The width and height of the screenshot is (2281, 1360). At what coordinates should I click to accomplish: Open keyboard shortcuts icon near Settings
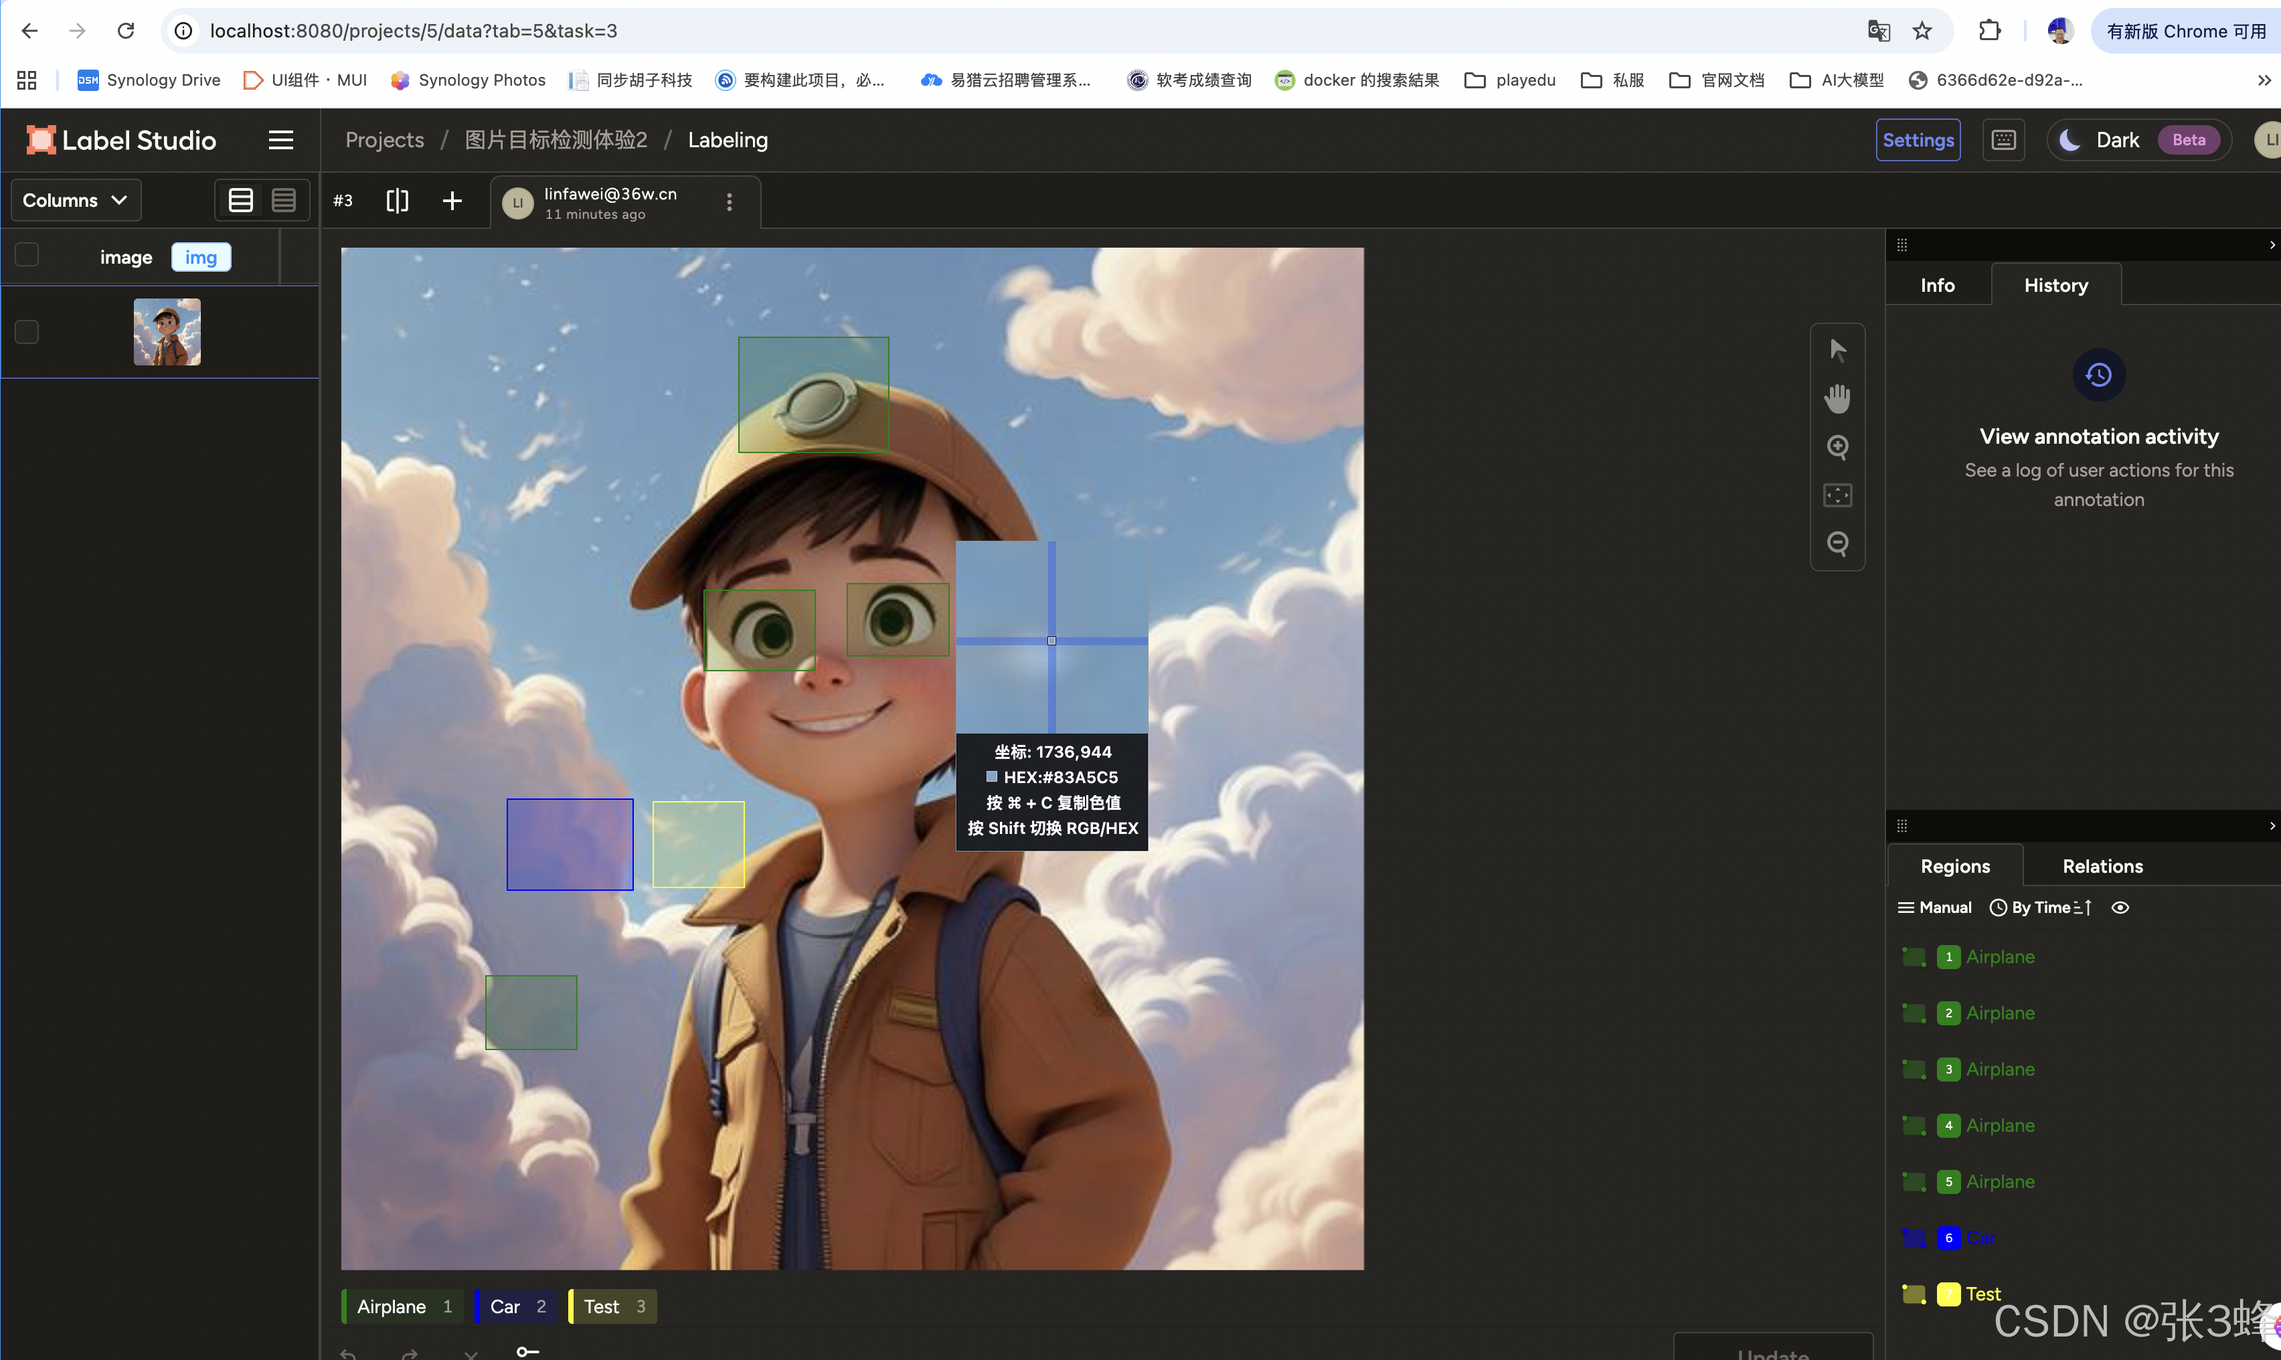click(x=2003, y=140)
